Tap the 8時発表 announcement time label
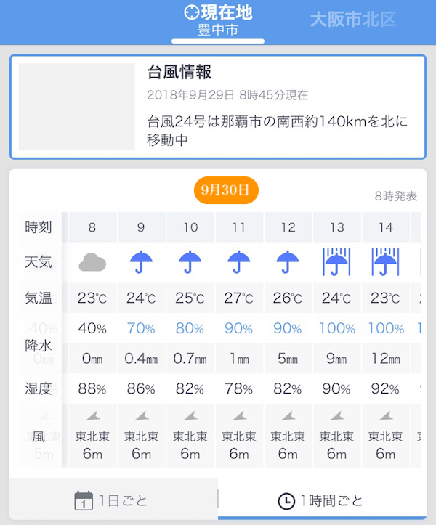 click(x=396, y=196)
